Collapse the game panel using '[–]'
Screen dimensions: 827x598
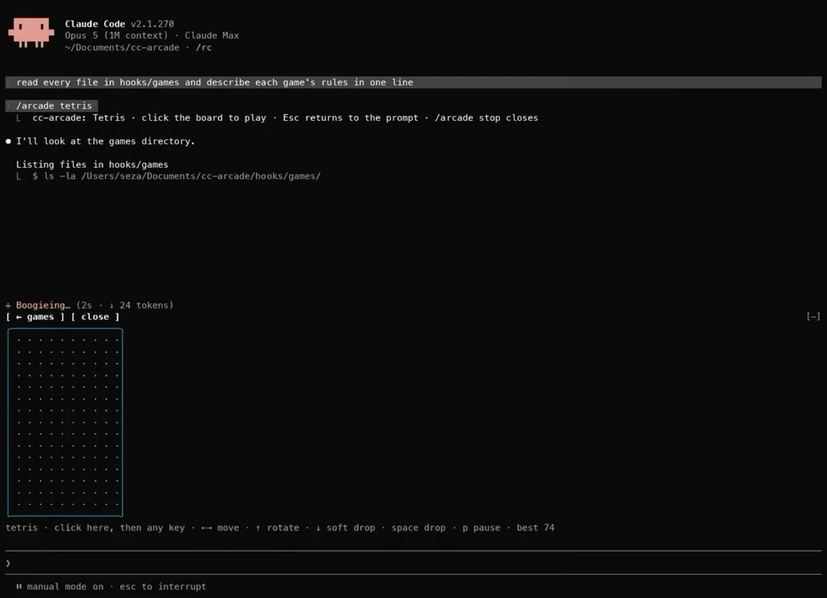[x=812, y=316]
